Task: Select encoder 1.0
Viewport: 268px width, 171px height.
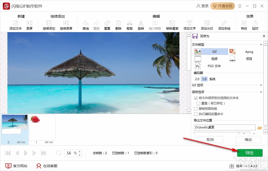Action: (204, 79)
